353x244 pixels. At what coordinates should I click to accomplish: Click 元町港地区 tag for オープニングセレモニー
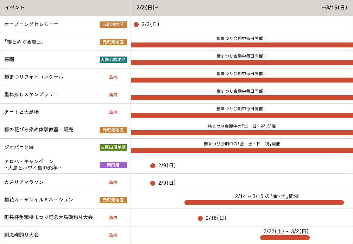113,25
